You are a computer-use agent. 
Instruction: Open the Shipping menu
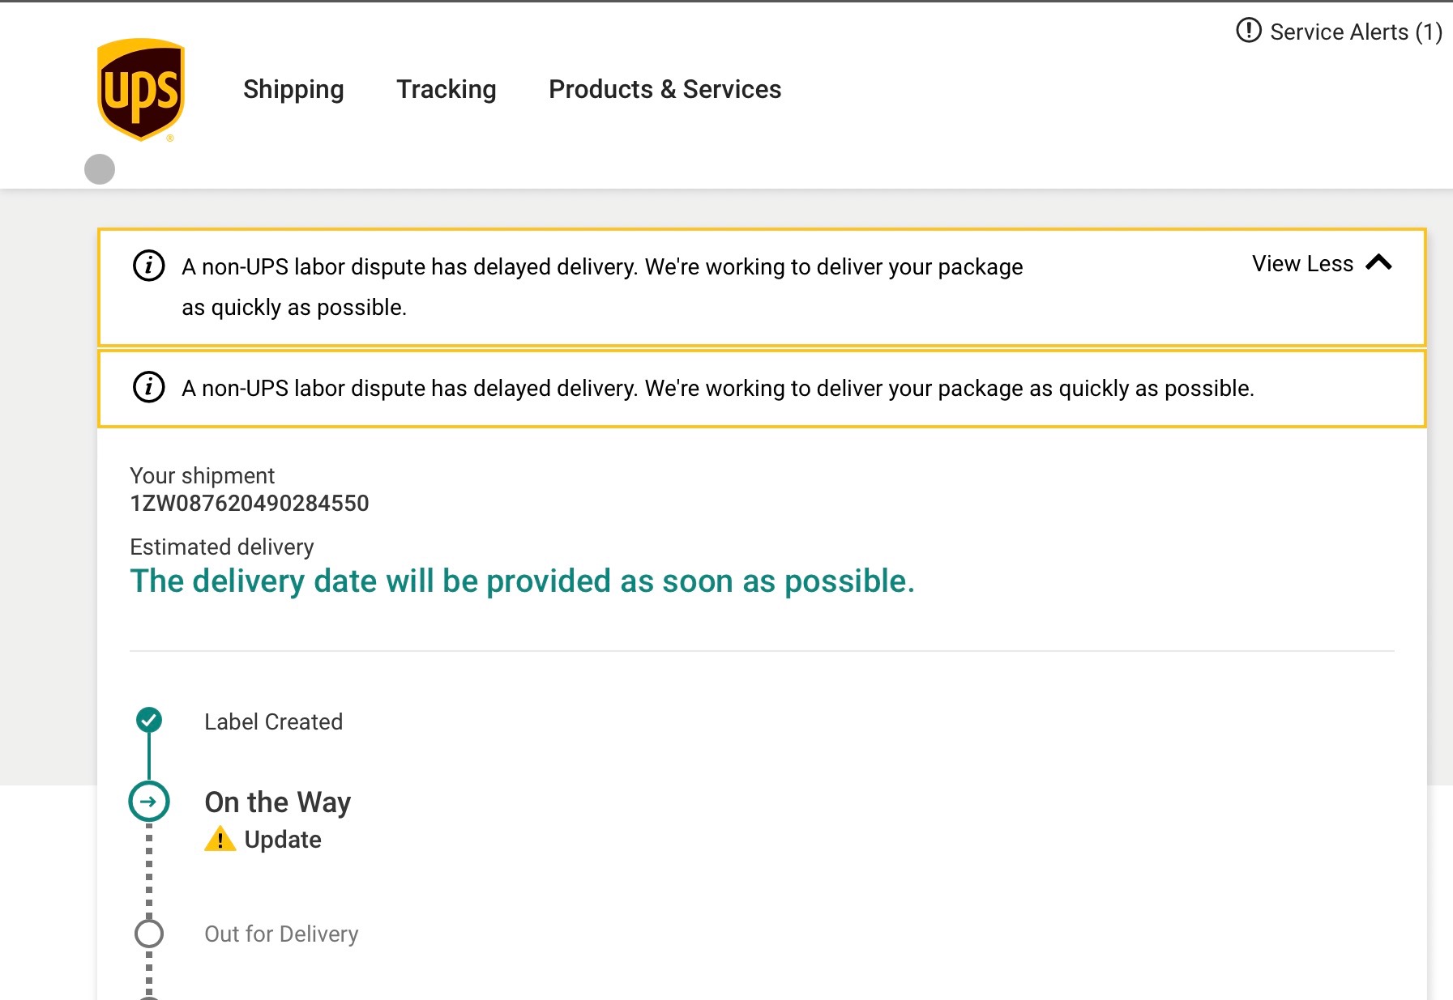pyautogui.click(x=293, y=89)
